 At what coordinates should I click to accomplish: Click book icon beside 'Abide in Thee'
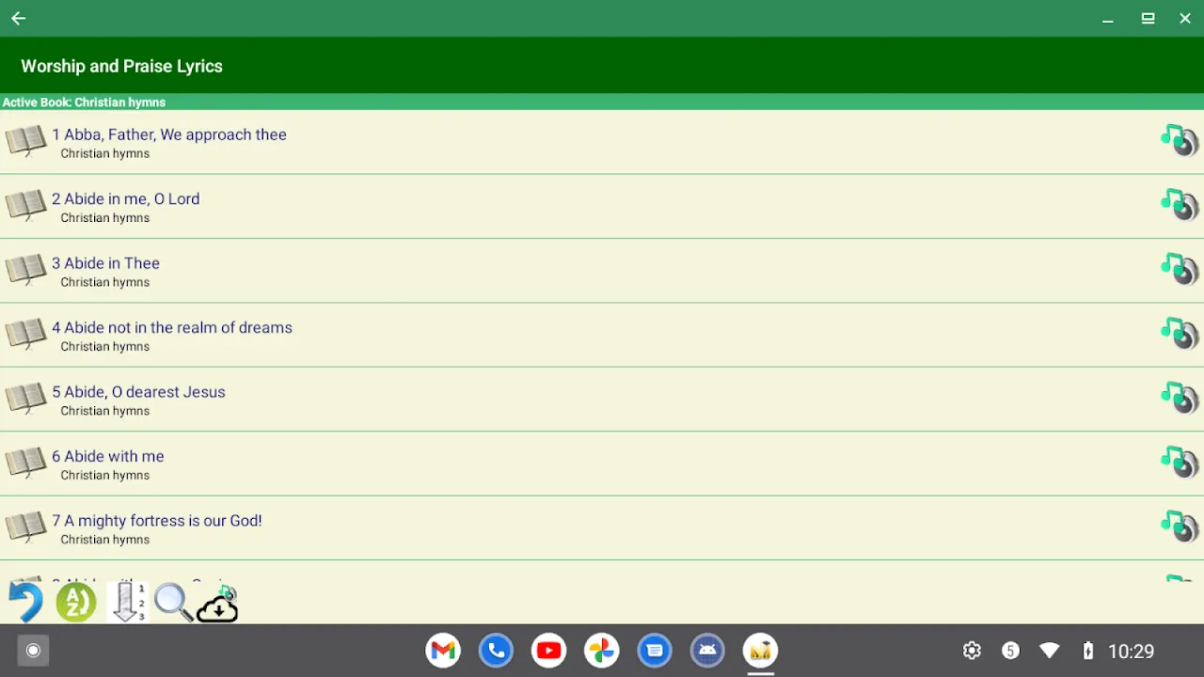[x=25, y=270]
